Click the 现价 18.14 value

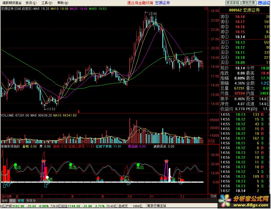pos(240,68)
